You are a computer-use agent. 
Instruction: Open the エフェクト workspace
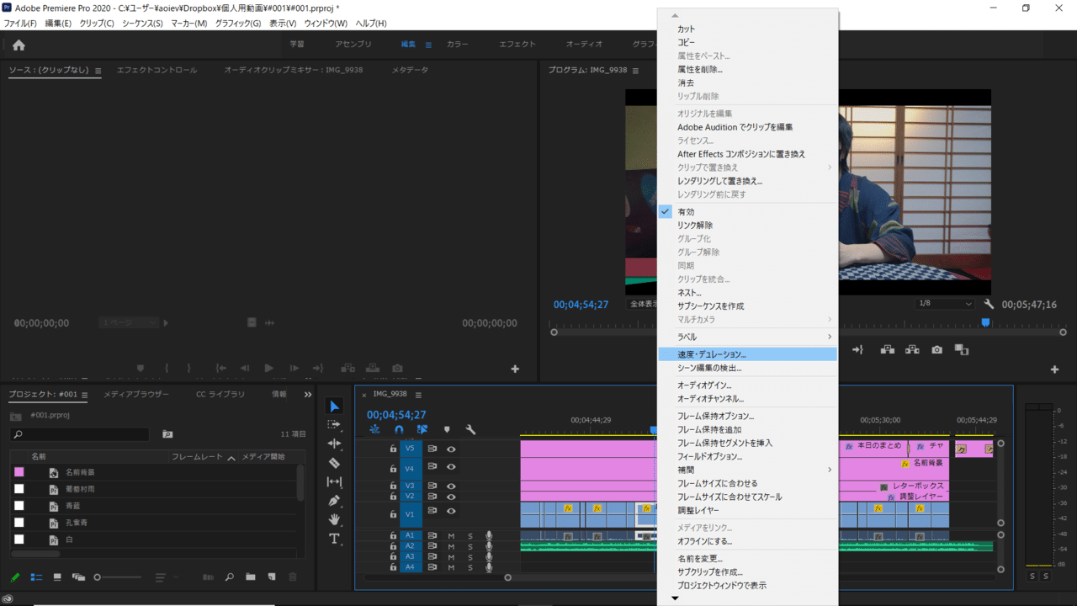tap(517, 45)
